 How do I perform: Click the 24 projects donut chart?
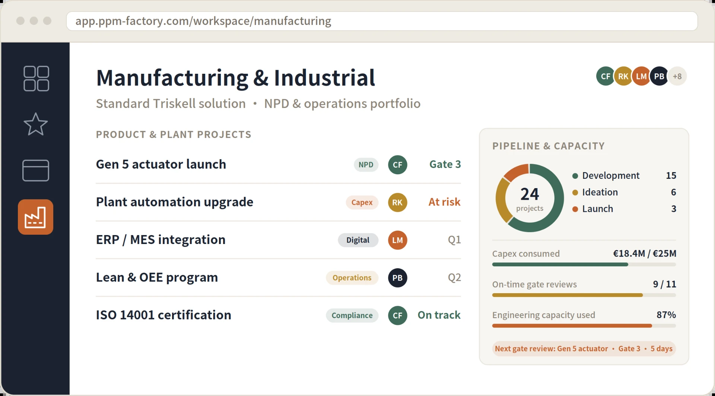tap(530, 198)
